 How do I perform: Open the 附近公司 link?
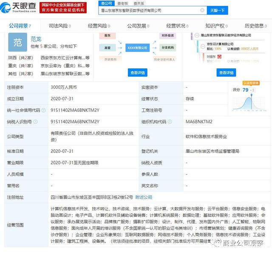(144, 197)
